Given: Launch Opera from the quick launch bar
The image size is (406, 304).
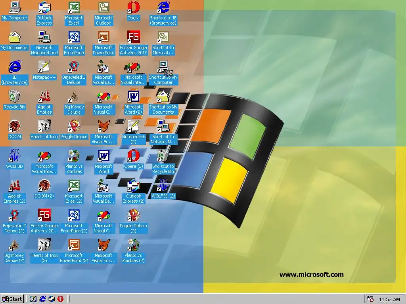Looking at the screenshot, I should [x=61, y=299].
